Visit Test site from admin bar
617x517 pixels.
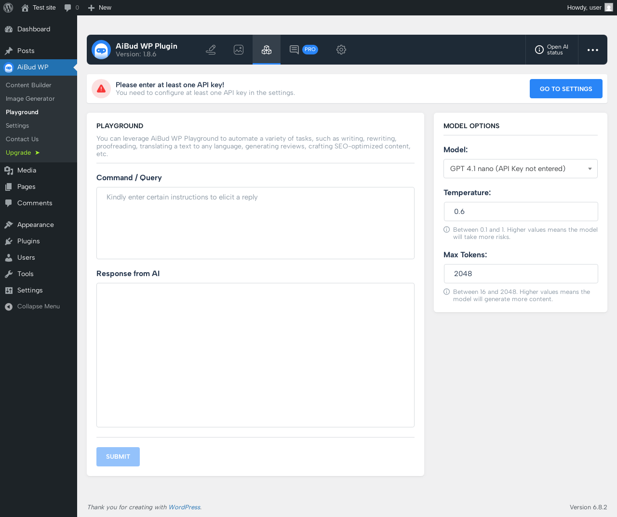click(x=39, y=8)
